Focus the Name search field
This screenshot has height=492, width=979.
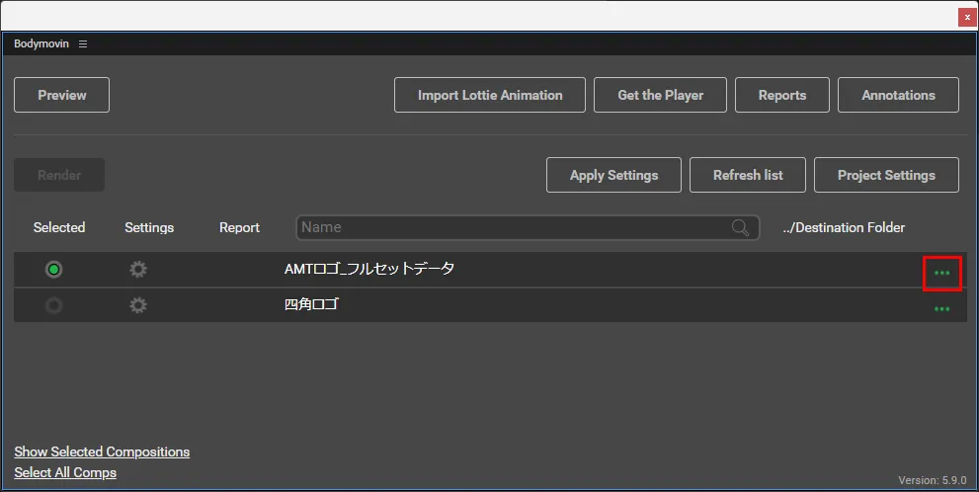click(514, 228)
